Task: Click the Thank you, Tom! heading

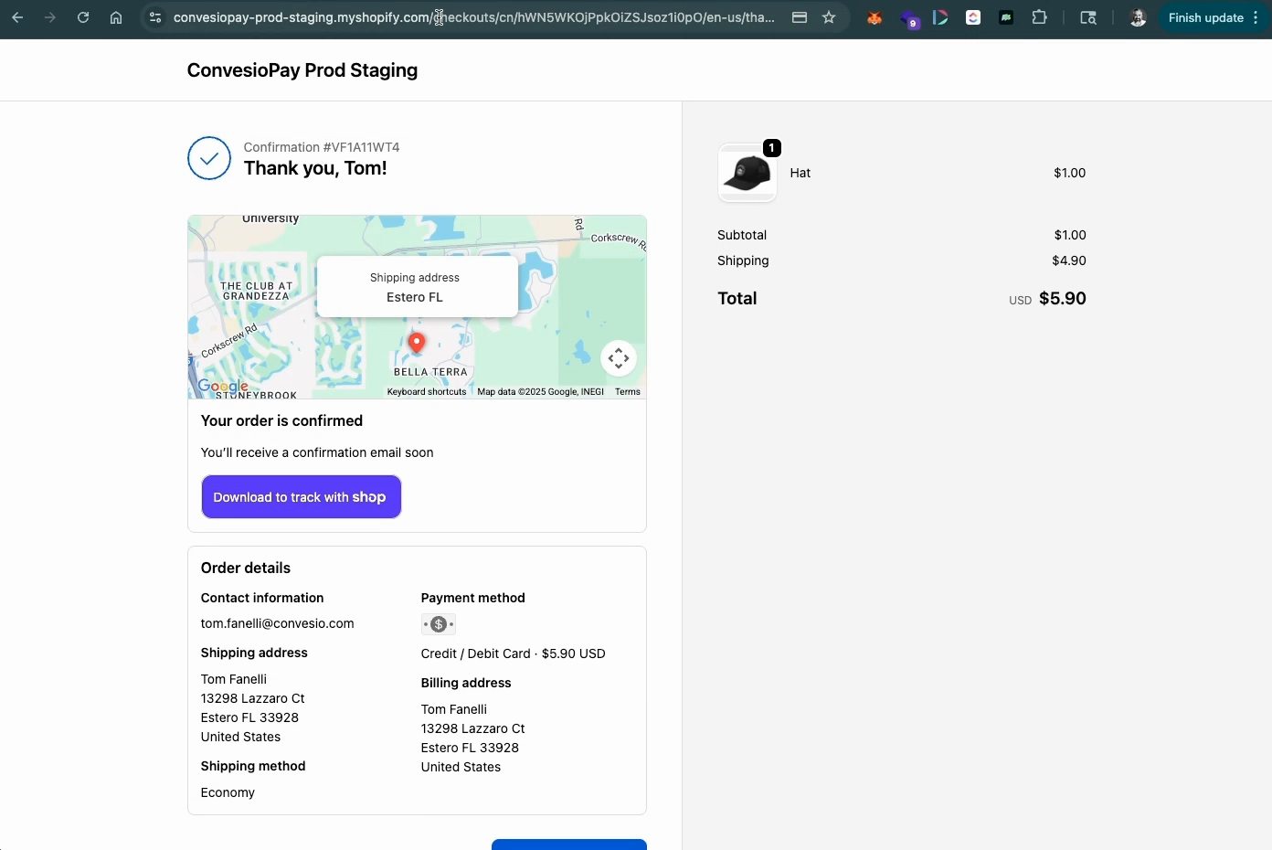Action: pyautogui.click(x=315, y=168)
